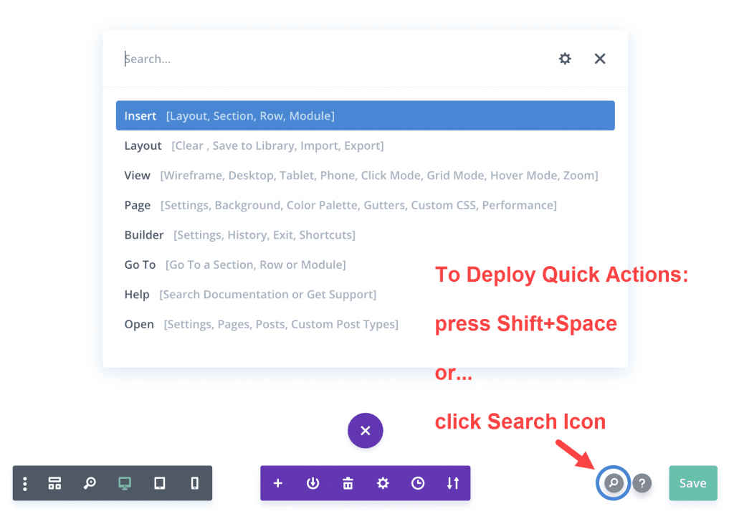Click the power icon to exit builder
Viewport: 734px width, 519px height.
click(x=313, y=483)
